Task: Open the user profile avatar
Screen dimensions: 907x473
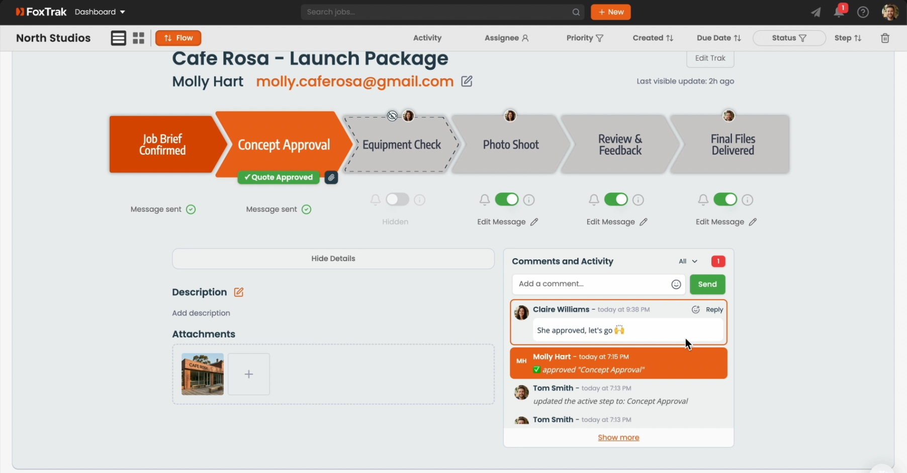Action: point(890,12)
